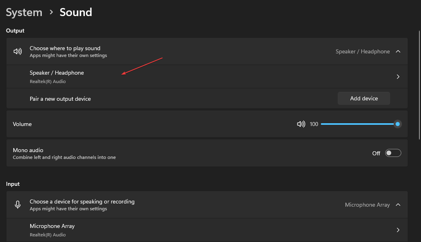Click the middle of the Volume slider track

click(x=359, y=124)
